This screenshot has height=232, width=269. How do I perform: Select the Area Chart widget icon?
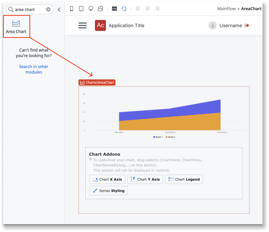pos(16,24)
